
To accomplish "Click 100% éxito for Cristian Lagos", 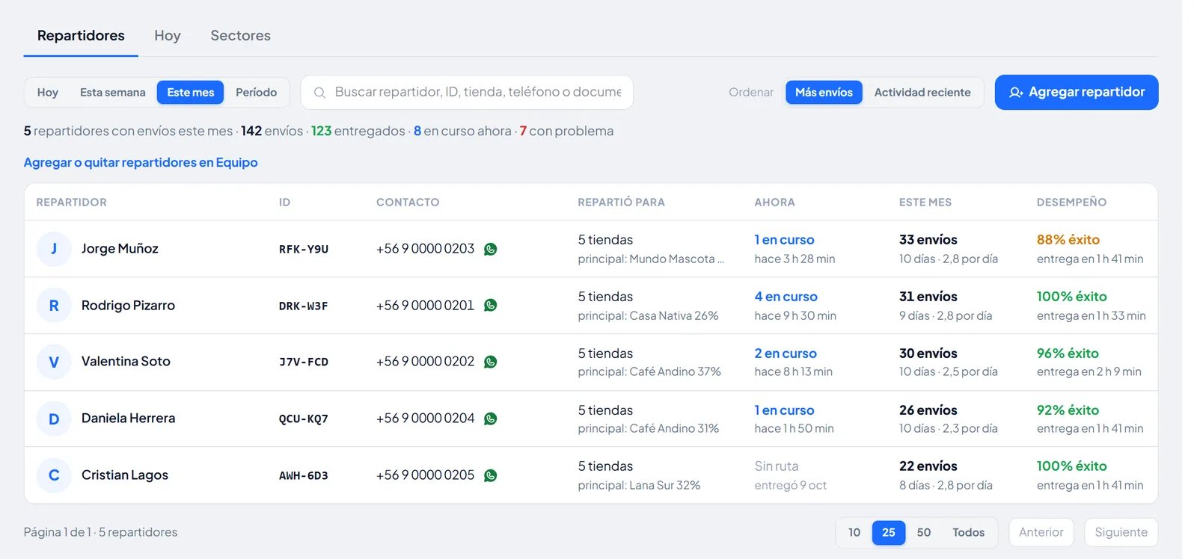I will coord(1071,466).
